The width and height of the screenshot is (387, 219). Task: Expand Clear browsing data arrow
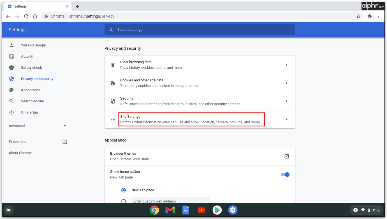coord(287,65)
